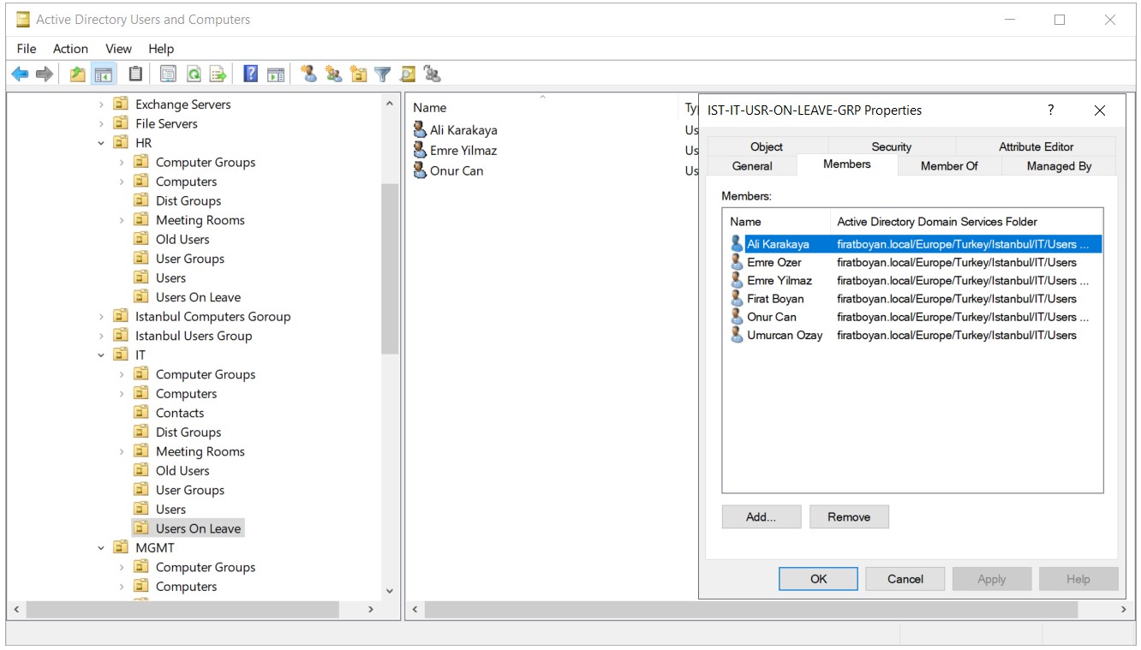Expand Istanbul Computers Goroup node
Viewport: 1141px width, 650px height.
[101, 317]
